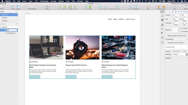Open the No Layer Style dropdown
This screenshot has width=188, height=105.
pyautogui.click(x=177, y=47)
